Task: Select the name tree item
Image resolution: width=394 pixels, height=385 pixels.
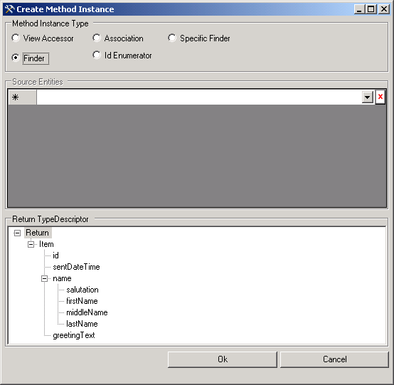Action: [x=62, y=278]
